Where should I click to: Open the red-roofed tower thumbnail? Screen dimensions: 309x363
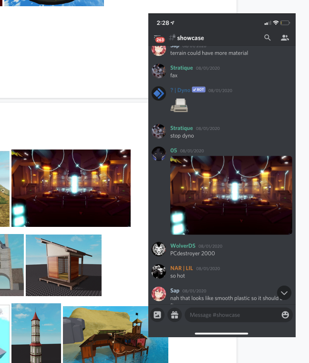[x=36, y=333]
